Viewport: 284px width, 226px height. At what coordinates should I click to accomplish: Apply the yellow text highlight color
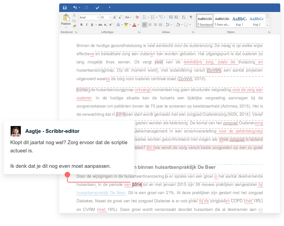[126, 25]
